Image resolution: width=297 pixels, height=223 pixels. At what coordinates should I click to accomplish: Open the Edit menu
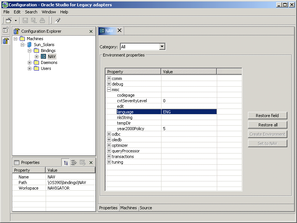pyautogui.click(x=17, y=12)
